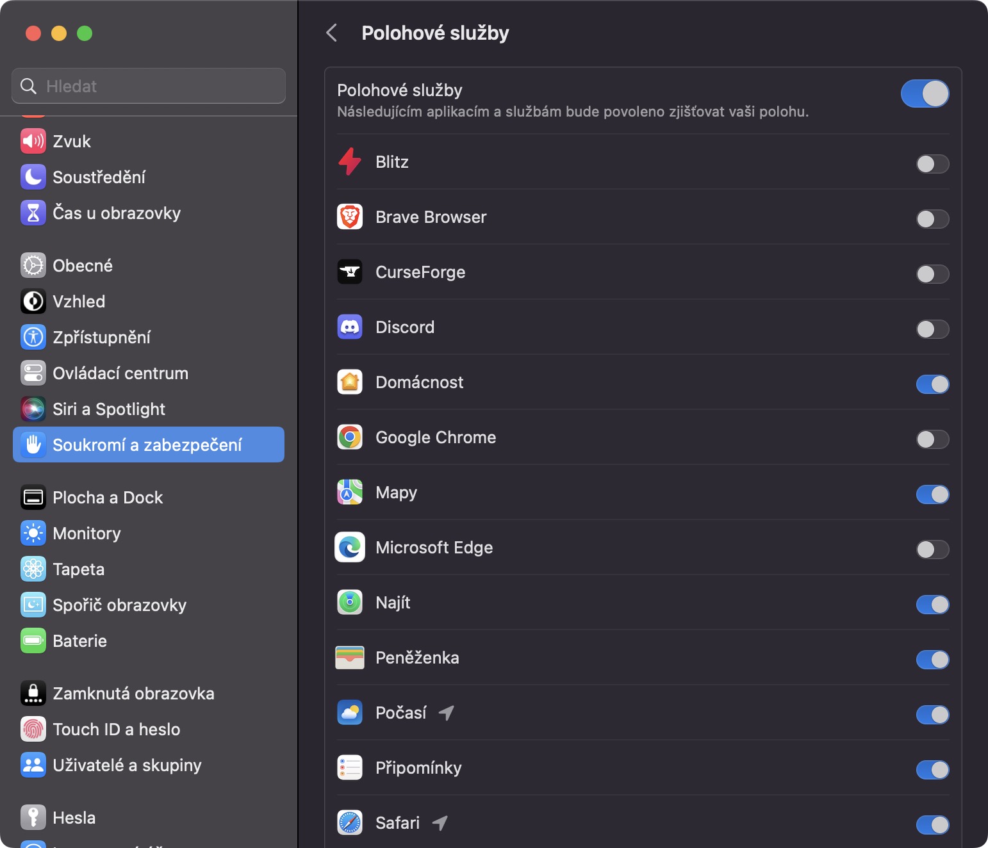Click the Hledat search field
The image size is (988, 848).
(149, 86)
